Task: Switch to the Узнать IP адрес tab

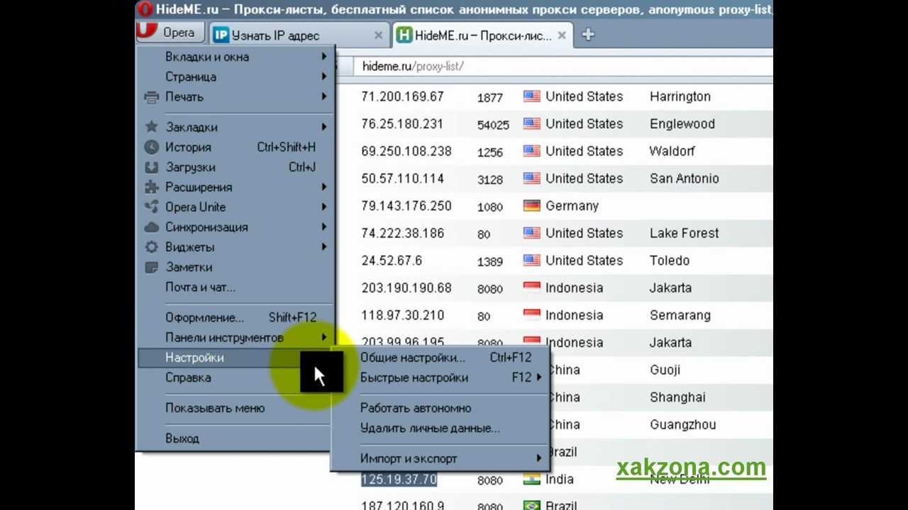Action: 299,35
